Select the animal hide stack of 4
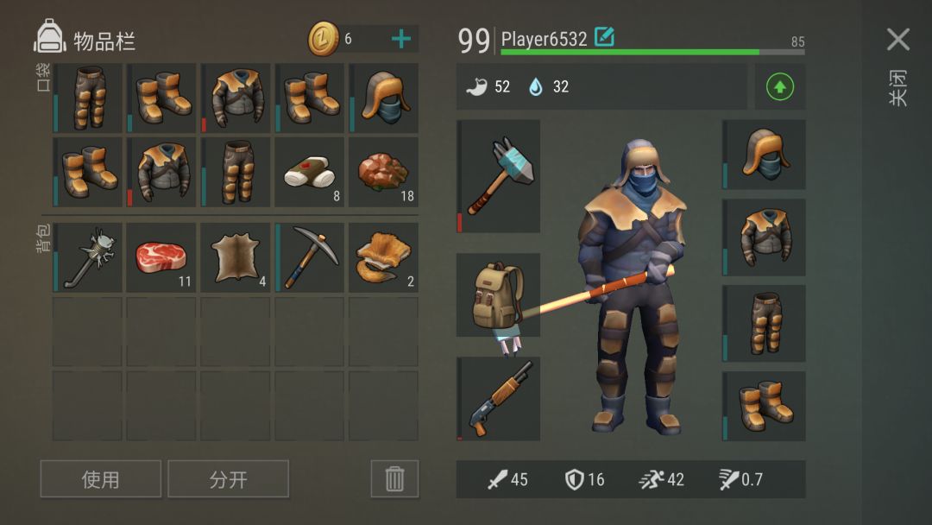The width and height of the screenshot is (932, 525). tap(236, 257)
